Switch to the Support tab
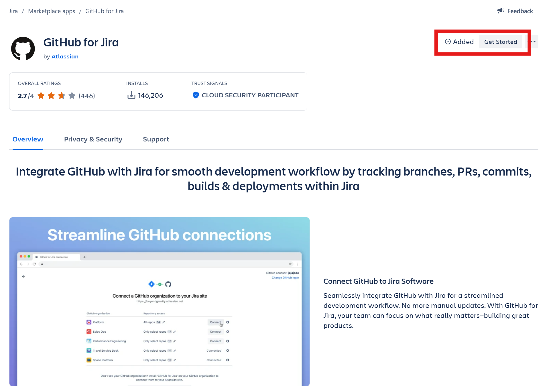The width and height of the screenshot is (557, 386). click(156, 139)
